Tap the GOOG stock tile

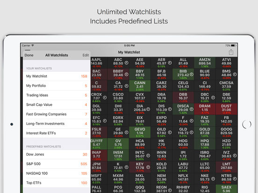tap(226, 132)
